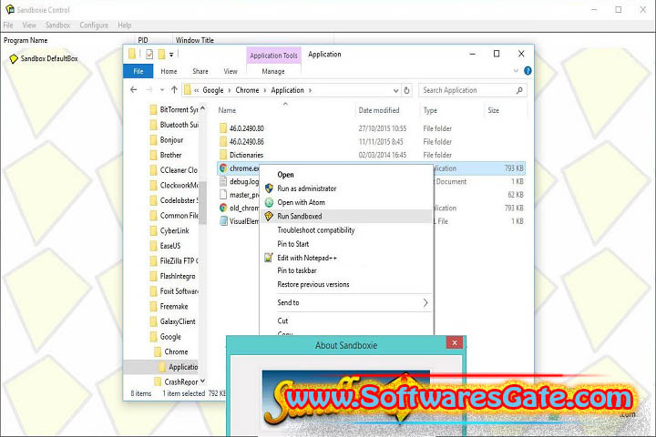Sort files by the Type column
Viewport: 656px width, 437px height.
click(430, 110)
